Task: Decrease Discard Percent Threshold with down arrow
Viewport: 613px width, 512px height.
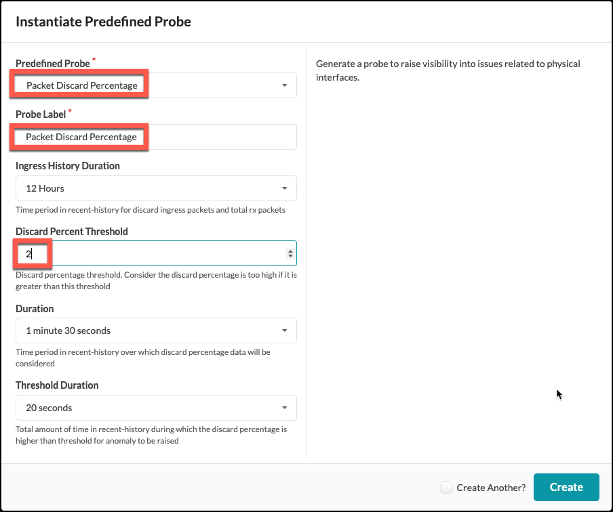Action: click(x=291, y=257)
